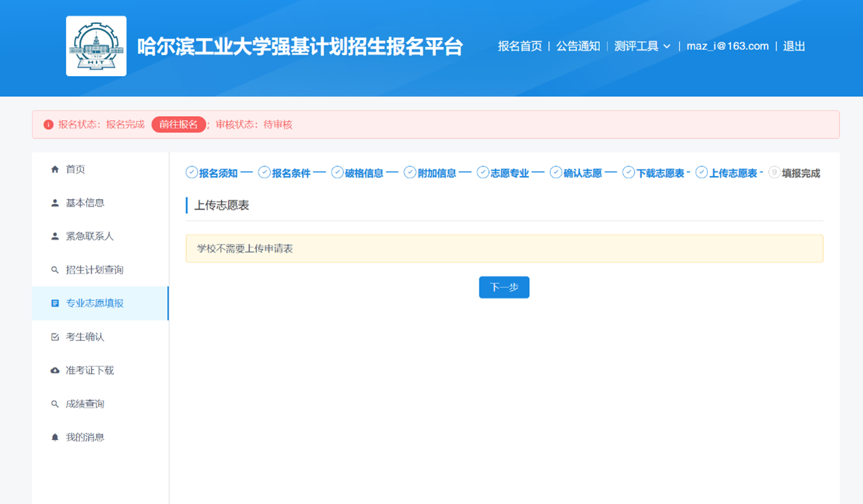Click the 审核状态：待审核 status text
Viewport: 863px width, 504px height.
(x=254, y=124)
